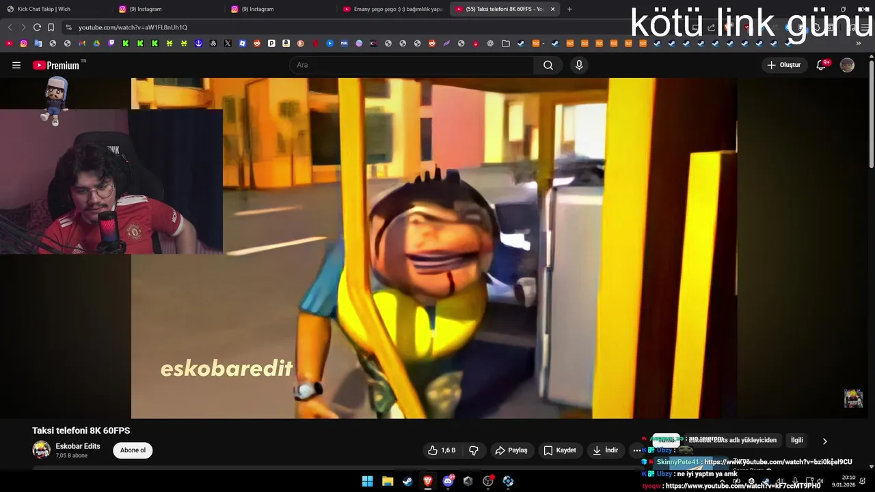Screen dimensions: 875x492
Task: Click the YouTube Premium logo
Action: [x=56, y=65]
